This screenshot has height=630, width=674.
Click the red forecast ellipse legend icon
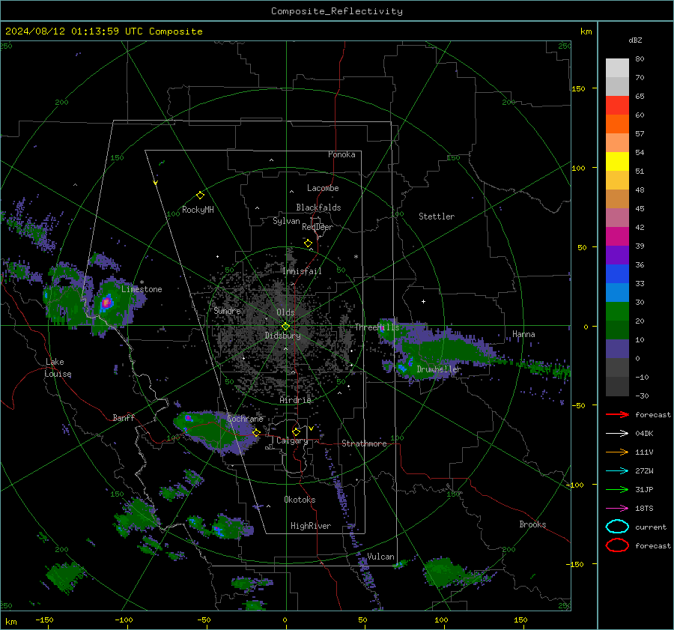tap(617, 545)
